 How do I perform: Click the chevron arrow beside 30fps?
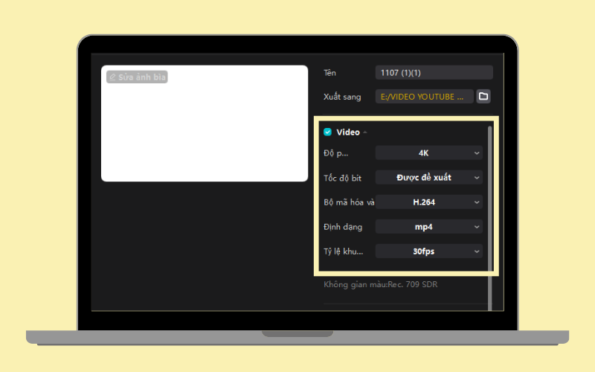[477, 251]
